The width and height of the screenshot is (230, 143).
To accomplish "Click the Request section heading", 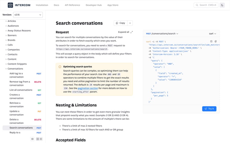I will tap(62, 32).
